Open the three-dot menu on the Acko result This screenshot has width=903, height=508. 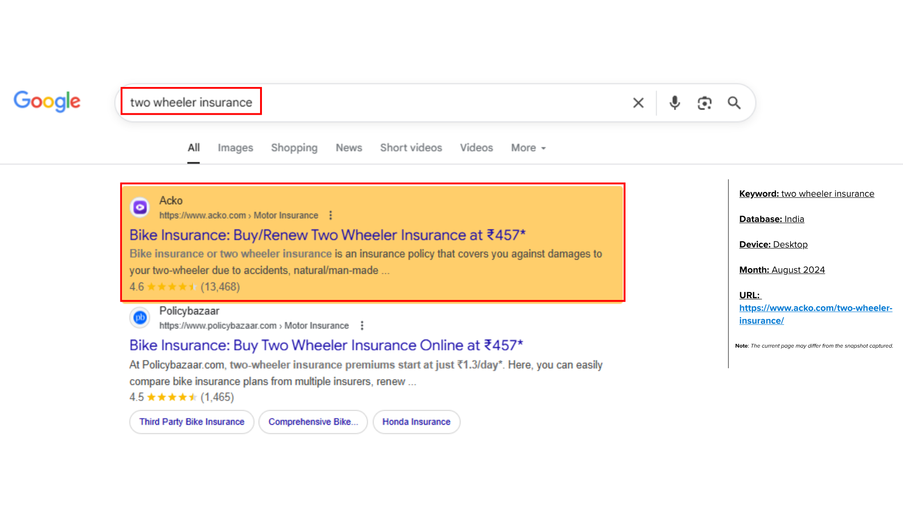click(331, 215)
